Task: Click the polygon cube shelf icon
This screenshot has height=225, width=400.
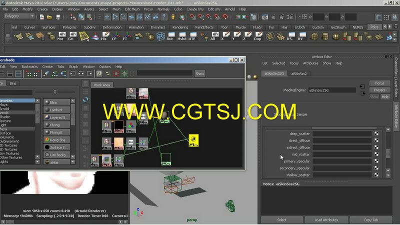Action: click(314, 36)
